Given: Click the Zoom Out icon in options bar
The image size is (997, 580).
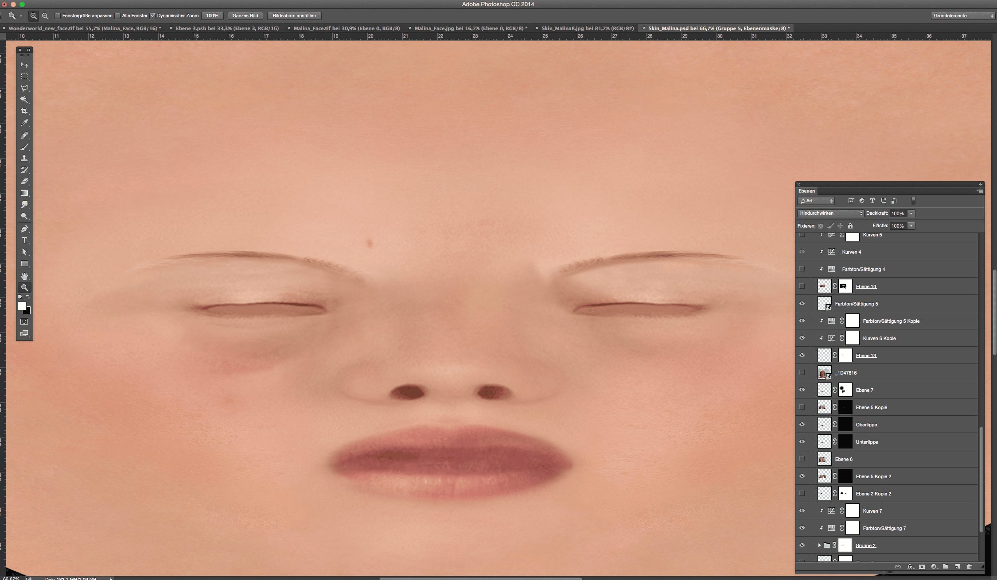Looking at the screenshot, I should click(x=45, y=16).
